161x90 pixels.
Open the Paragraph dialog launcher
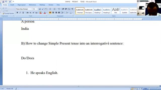click(x=73, y=16)
